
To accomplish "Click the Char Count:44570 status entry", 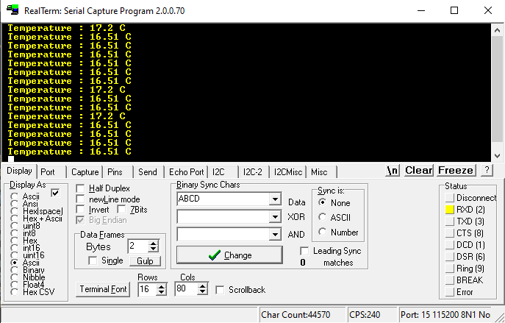I will pos(301,315).
